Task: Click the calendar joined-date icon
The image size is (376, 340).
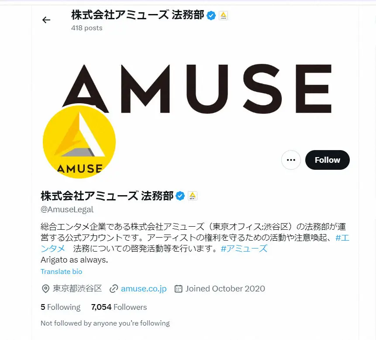Action: pyautogui.click(x=178, y=288)
